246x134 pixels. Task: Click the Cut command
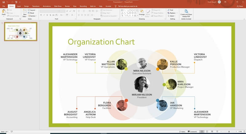pyautogui.click(x=10, y=10)
